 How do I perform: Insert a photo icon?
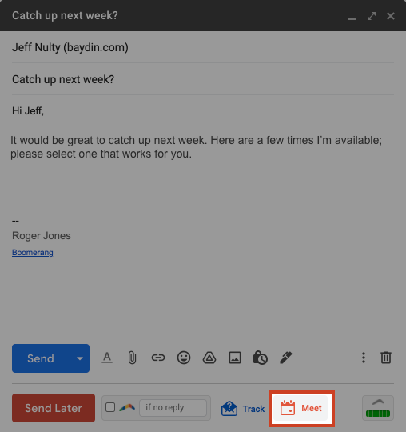pyautogui.click(x=235, y=358)
